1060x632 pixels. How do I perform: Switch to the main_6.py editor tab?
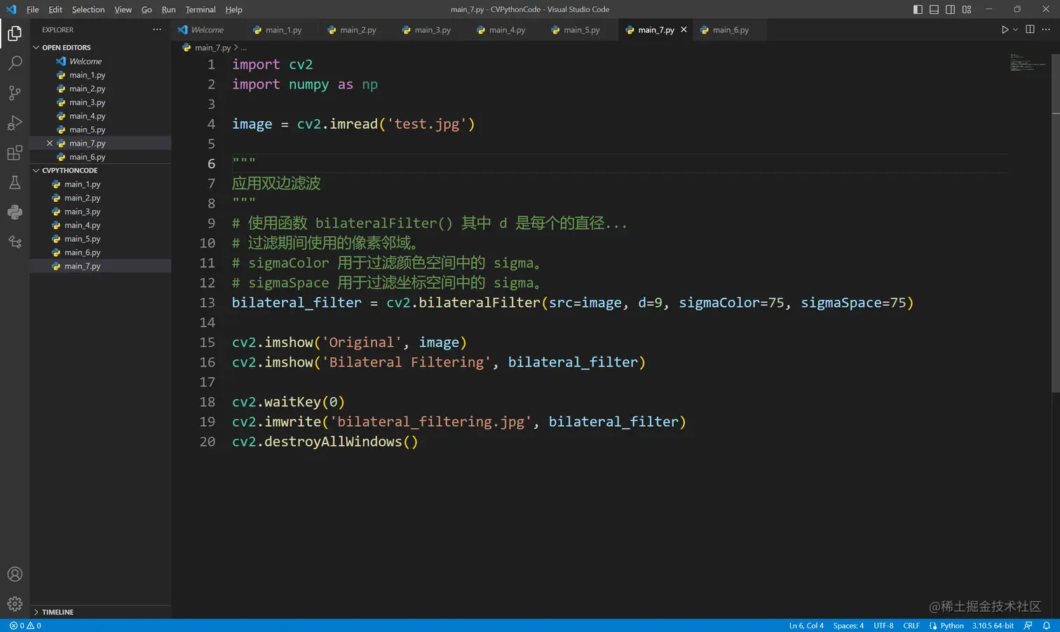tap(731, 29)
